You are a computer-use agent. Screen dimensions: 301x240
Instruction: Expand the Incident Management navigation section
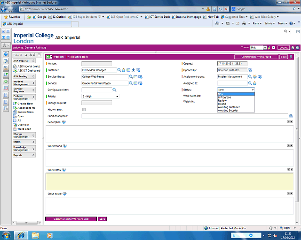tap(33, 83)
